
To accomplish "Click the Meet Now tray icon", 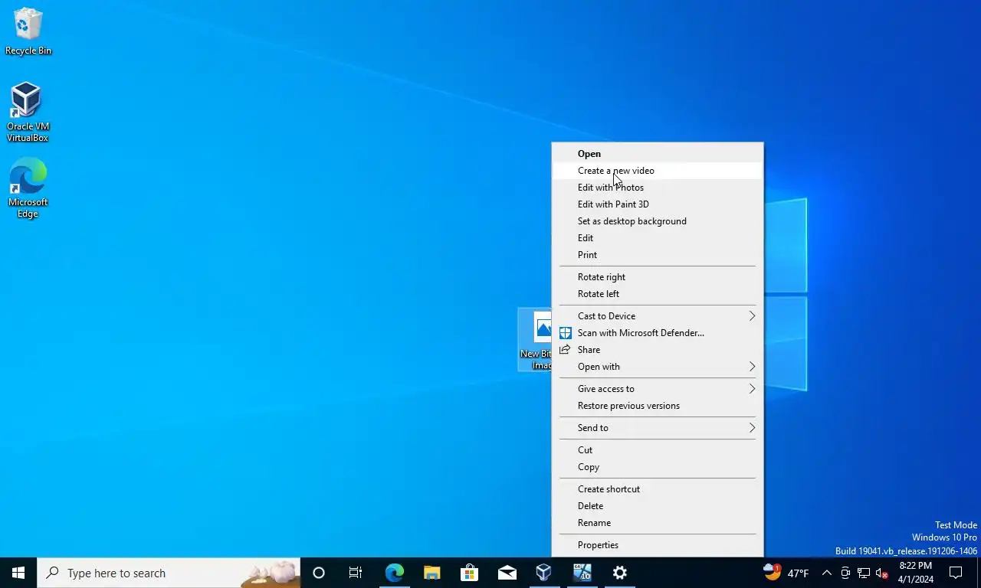I will (845, 573).
